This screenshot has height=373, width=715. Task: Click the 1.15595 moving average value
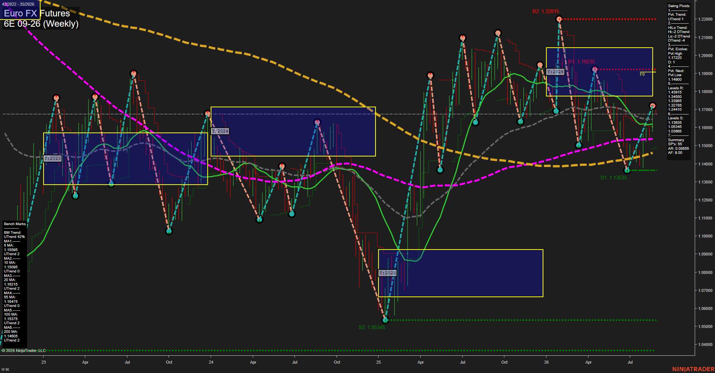click(x=11, y=250)
